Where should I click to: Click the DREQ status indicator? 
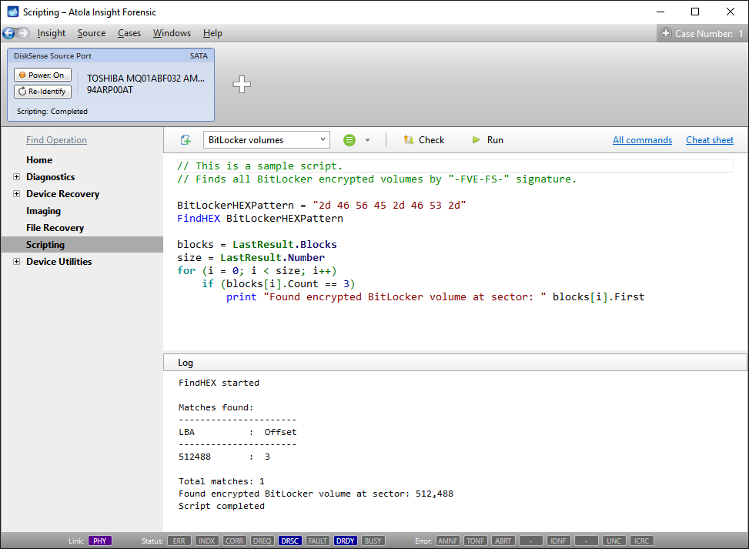(x=262, y=541)
